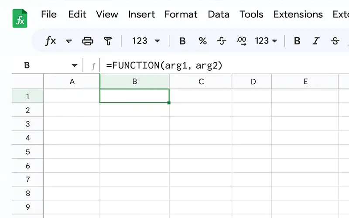Click the green Sheets logo icon
Screen dimensions: 349x218
click(x=20, y=18)
